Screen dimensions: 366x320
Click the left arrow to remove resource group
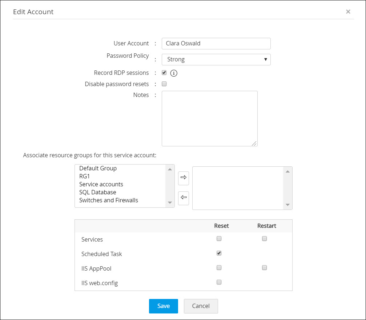pyautogui.click(x=184, y=198)
